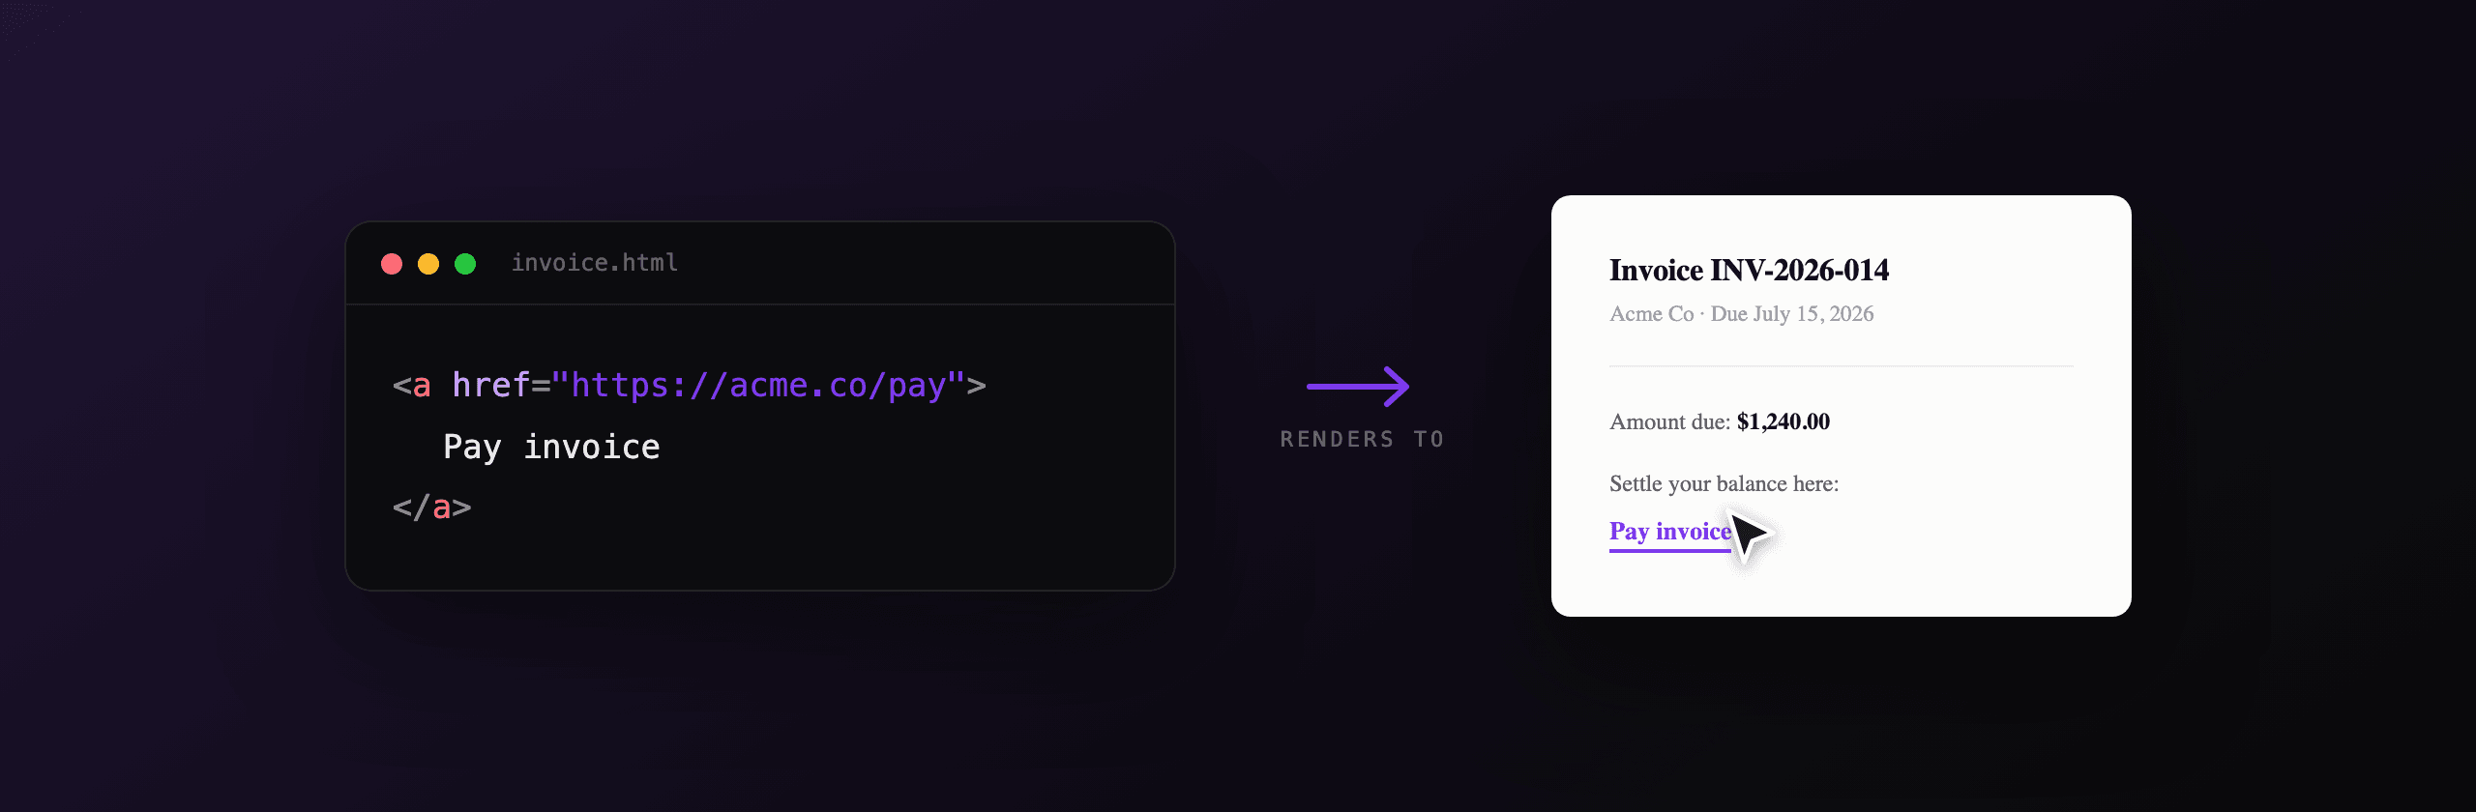Click the black mouse cursor icon
The height and width of the screenshot is (812, 2476).
point(1749,536)
